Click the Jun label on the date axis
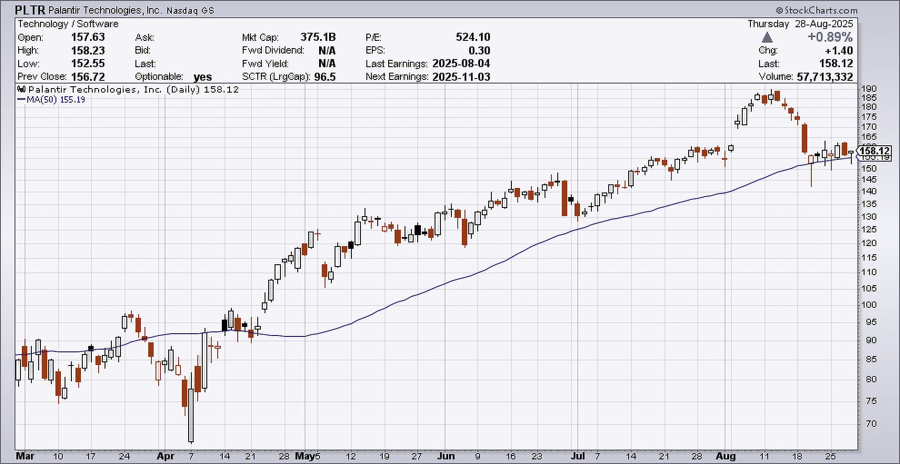 [x=446, y=456]
